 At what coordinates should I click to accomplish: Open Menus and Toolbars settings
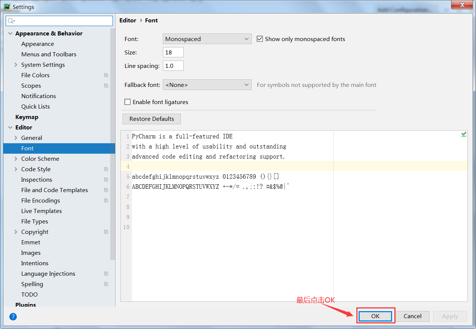pos(49,54)
